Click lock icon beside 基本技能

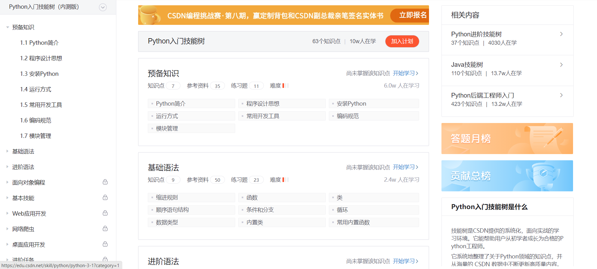coord(105,198)
